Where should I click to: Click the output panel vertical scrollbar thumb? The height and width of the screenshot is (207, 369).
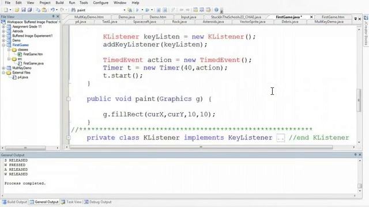(x=360, y=186)
